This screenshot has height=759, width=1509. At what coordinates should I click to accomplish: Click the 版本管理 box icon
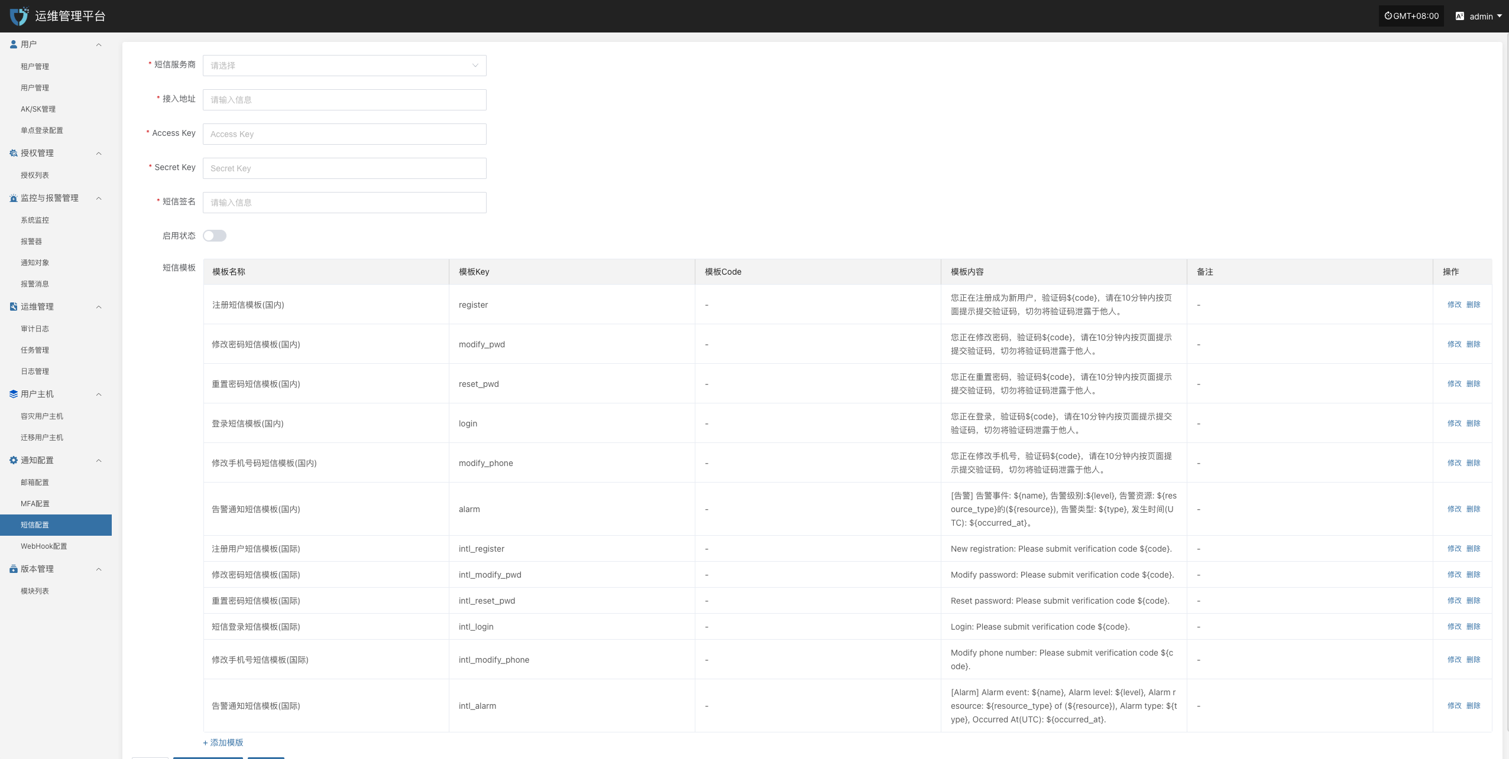(x=14, y=569)
